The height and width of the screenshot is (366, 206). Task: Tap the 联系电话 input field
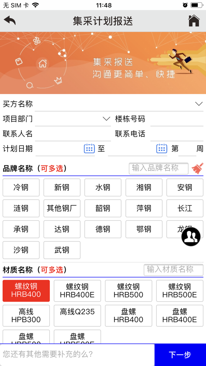click(x=177, y=134)
